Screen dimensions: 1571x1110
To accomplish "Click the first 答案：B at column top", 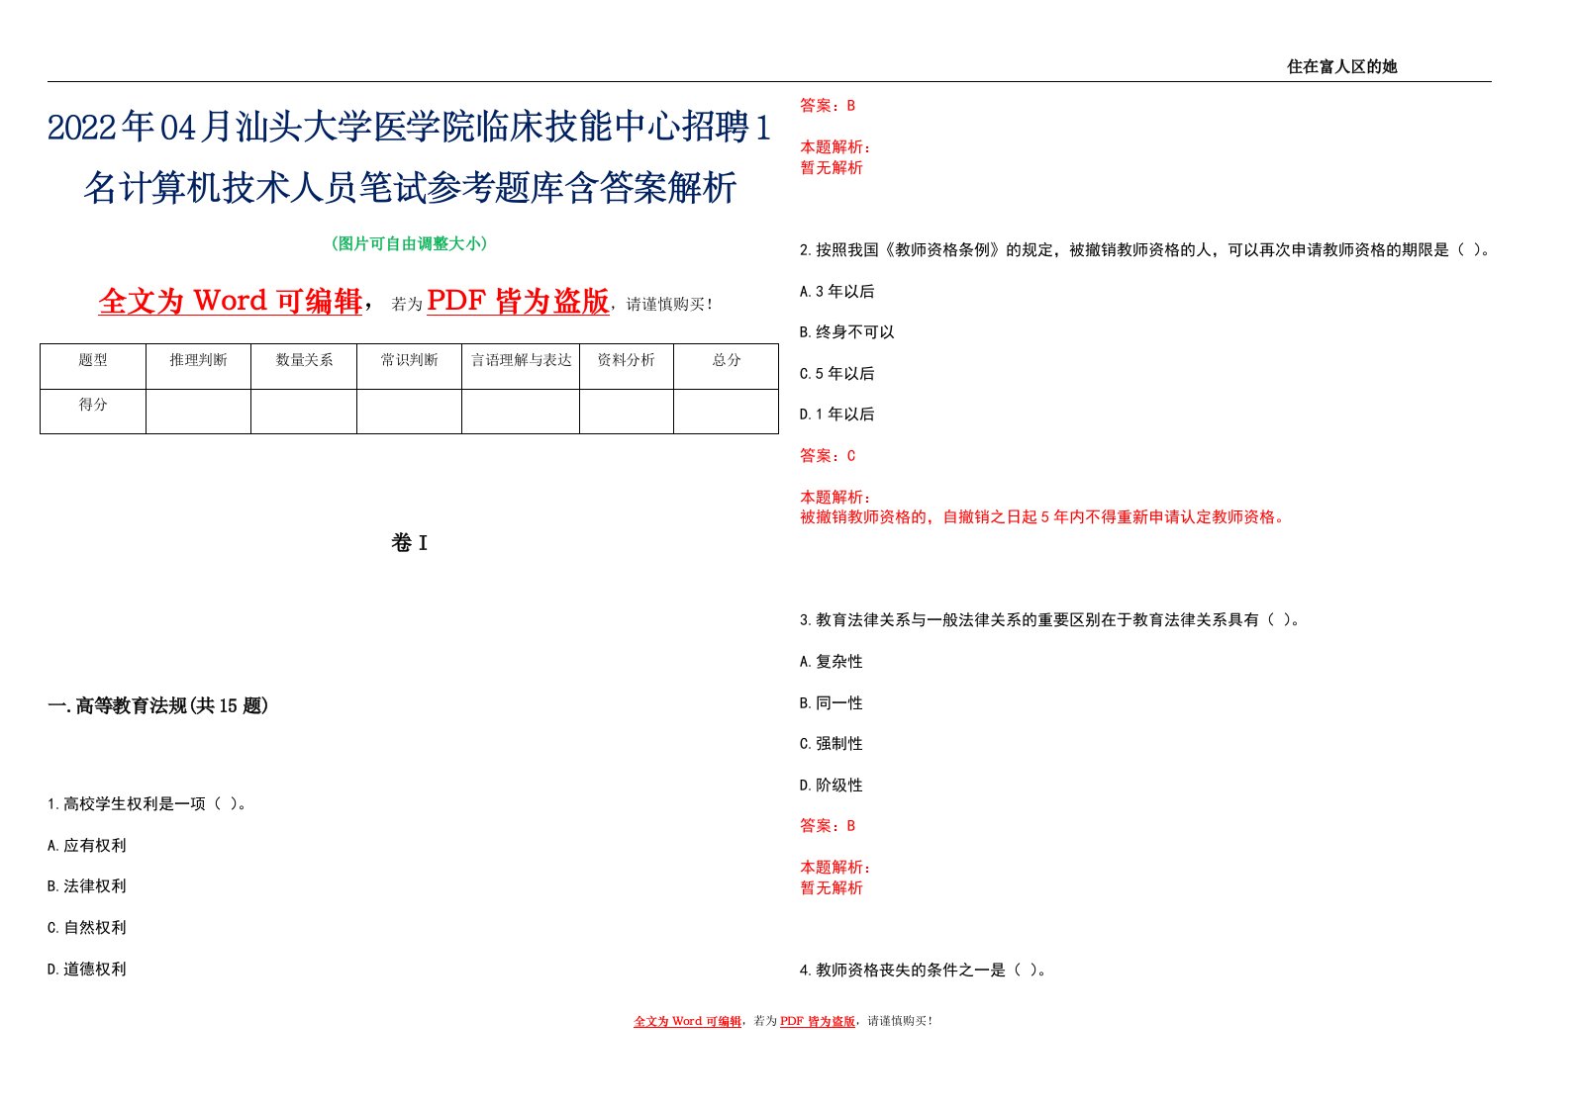I will pos(828,105).
